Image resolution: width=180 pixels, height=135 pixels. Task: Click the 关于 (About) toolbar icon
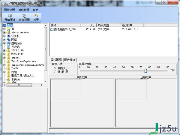click(x=36, y=16)
